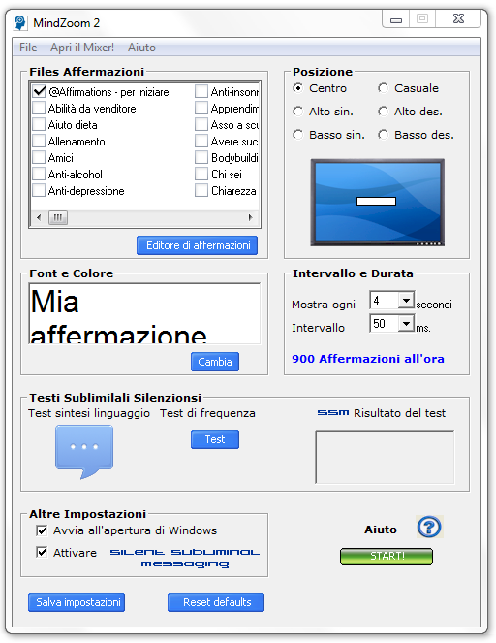496x643 pixels.
Task: Click 'Salva impostazioni' button
Action: [77, 602]
